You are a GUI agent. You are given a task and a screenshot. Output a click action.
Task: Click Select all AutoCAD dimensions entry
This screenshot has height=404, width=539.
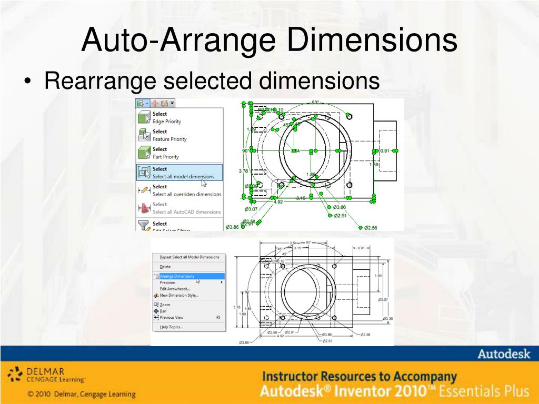(x=179, y=208)
